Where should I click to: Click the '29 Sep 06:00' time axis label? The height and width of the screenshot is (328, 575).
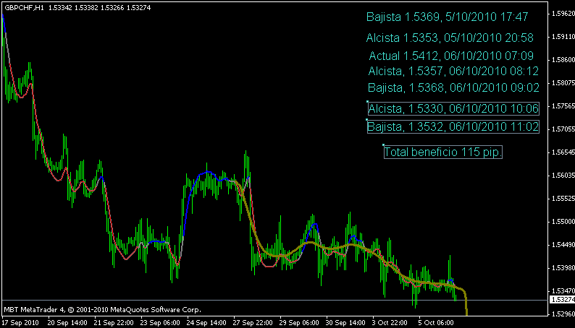pos(299,322)
